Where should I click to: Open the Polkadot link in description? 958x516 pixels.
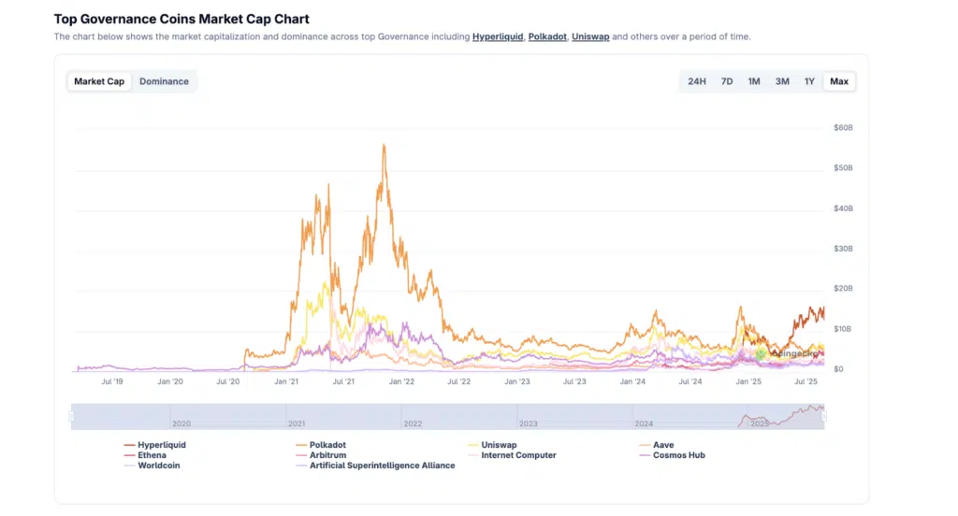click(x=547, y=36)
